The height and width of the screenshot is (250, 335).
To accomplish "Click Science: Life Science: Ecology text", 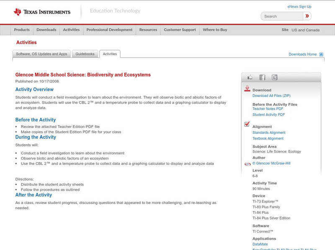I will point(277,151).
